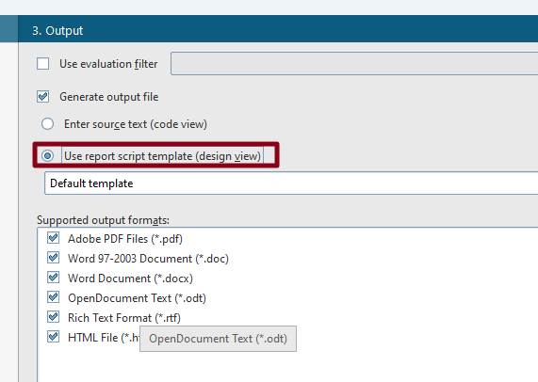The width and height of the screenshot is (538, 382).
Task: Uncheck OpenDocument Text (*.odt) checkbox
Action: 53,297
